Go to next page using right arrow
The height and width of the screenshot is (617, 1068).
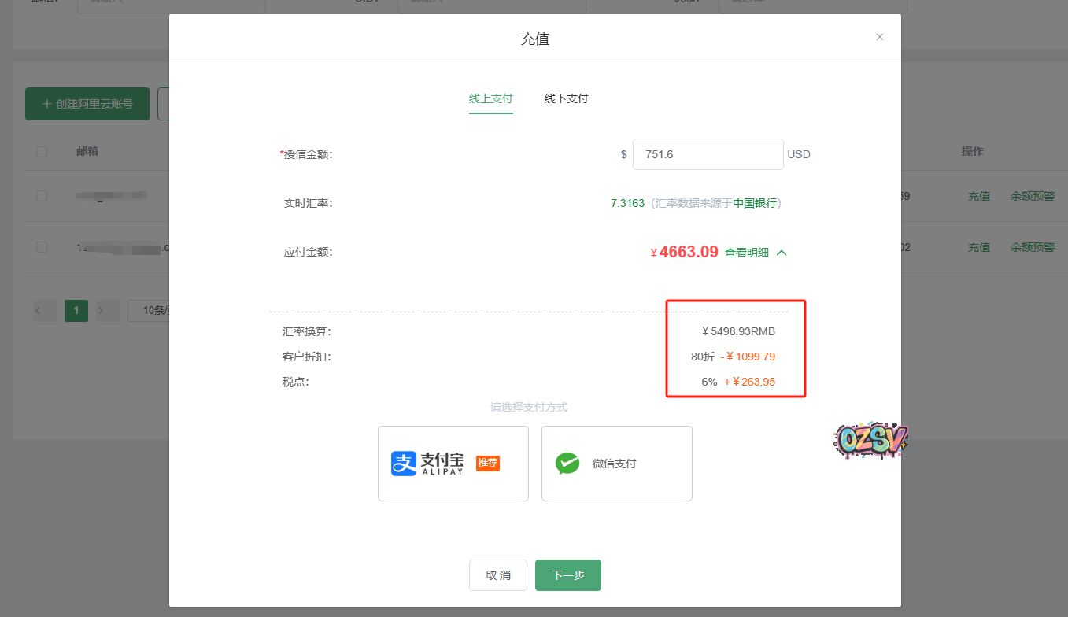(x=101, y=311)
